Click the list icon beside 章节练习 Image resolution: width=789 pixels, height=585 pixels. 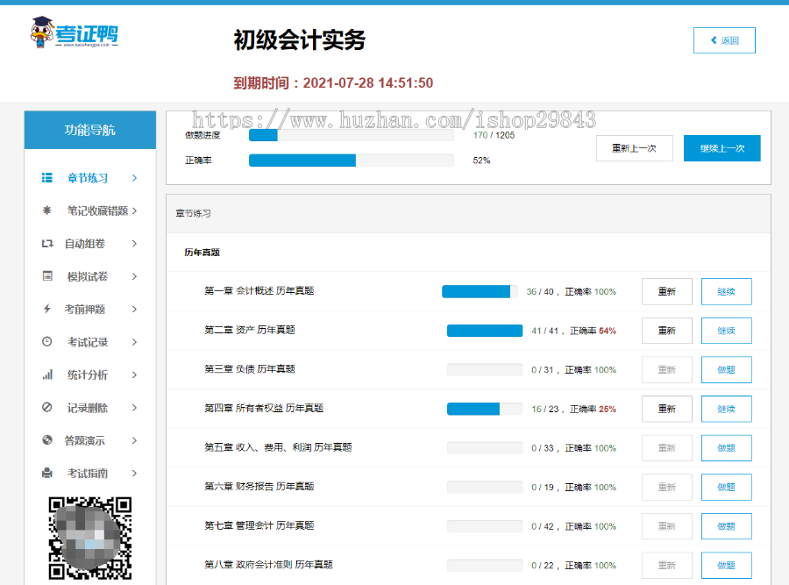[x=47, y=178]
